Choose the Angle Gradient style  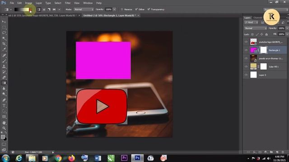pos(49,9)
